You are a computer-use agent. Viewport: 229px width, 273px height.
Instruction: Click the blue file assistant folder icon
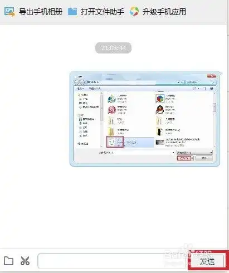72,12
